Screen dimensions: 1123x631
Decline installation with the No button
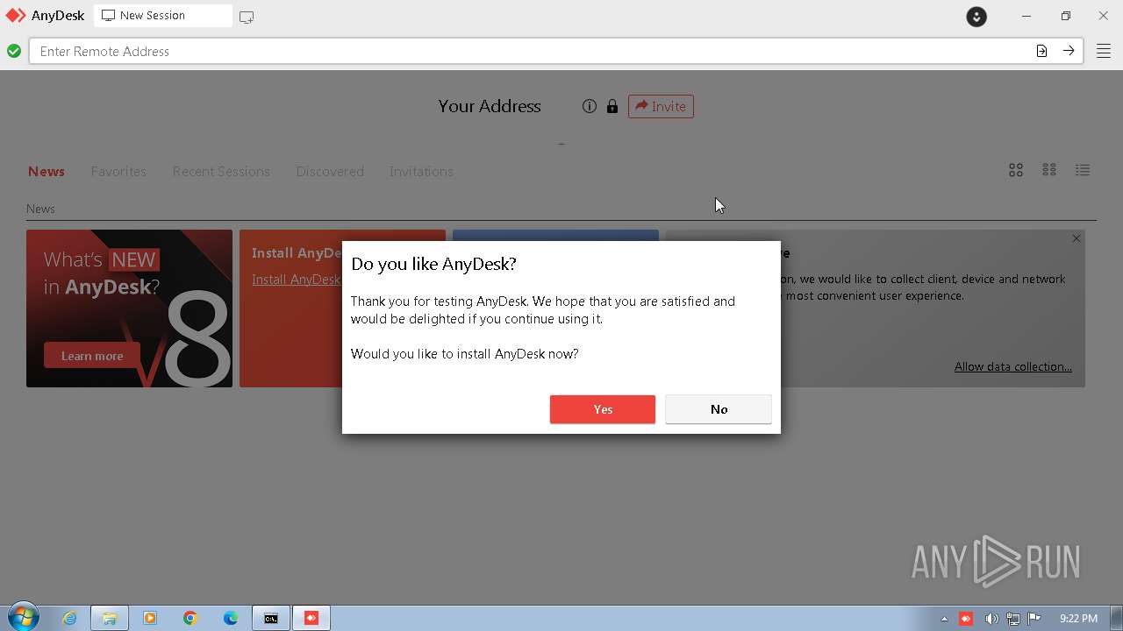click(719, 409)
